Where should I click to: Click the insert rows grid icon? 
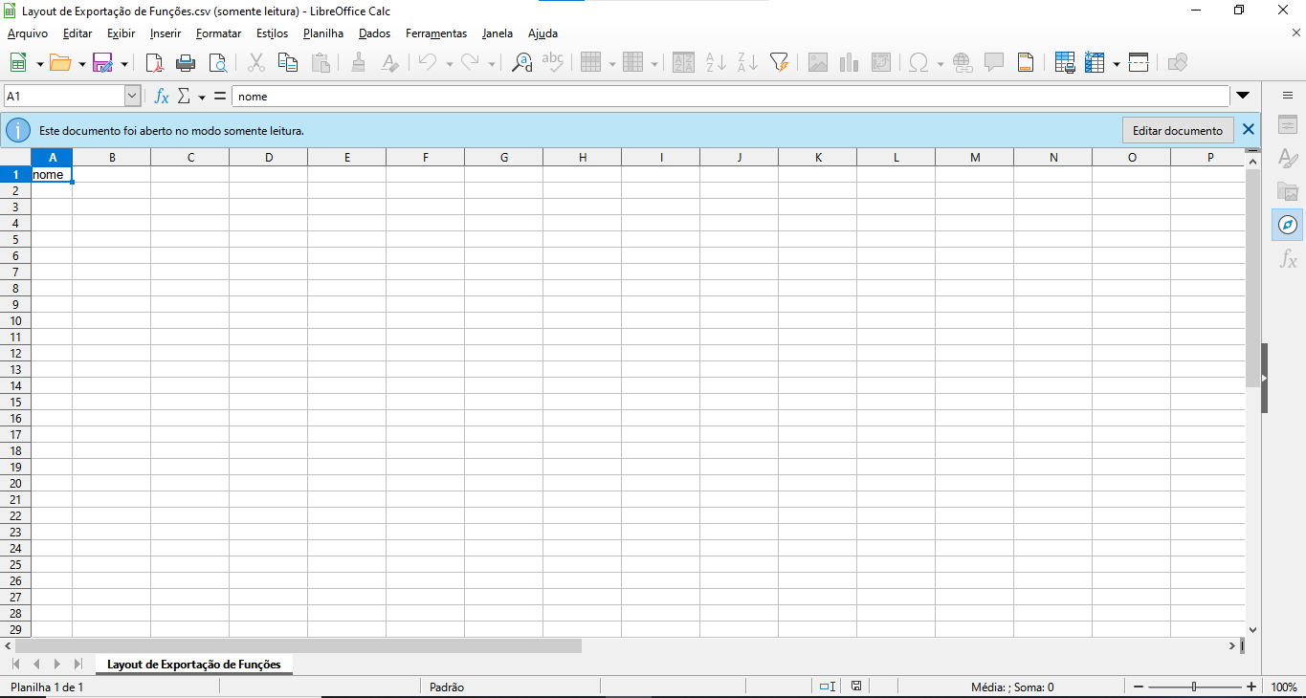[x=591, y=63]
